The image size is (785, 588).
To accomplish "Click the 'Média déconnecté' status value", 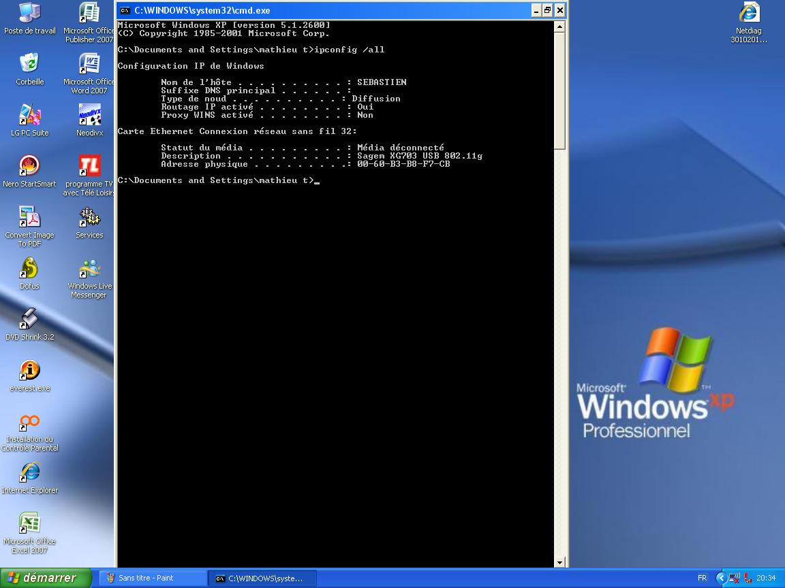I will point(401,148).
